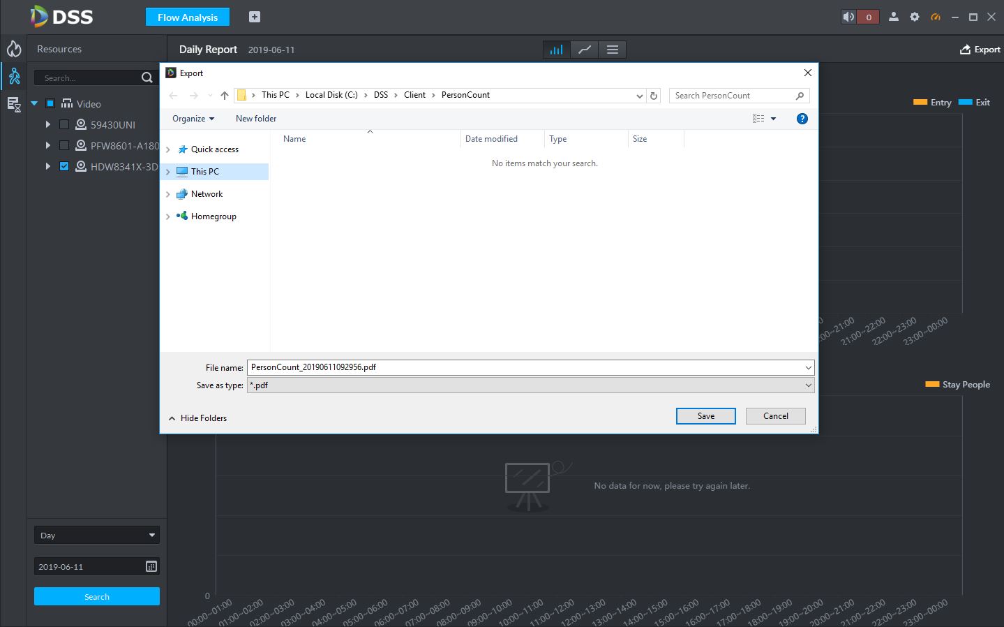Select the HDW8341X-3D camera icon

click(81, 166)
